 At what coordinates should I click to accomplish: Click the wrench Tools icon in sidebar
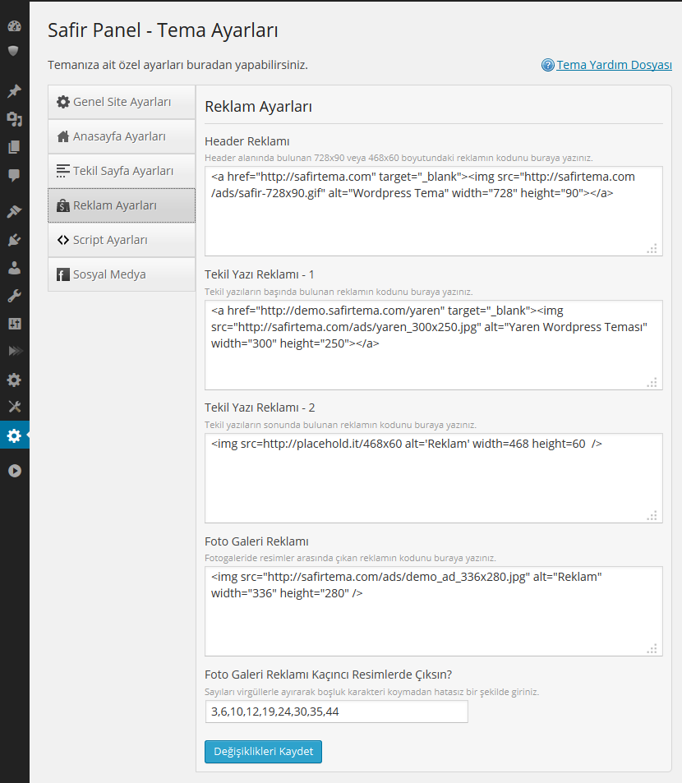click(x=15, y=296)
